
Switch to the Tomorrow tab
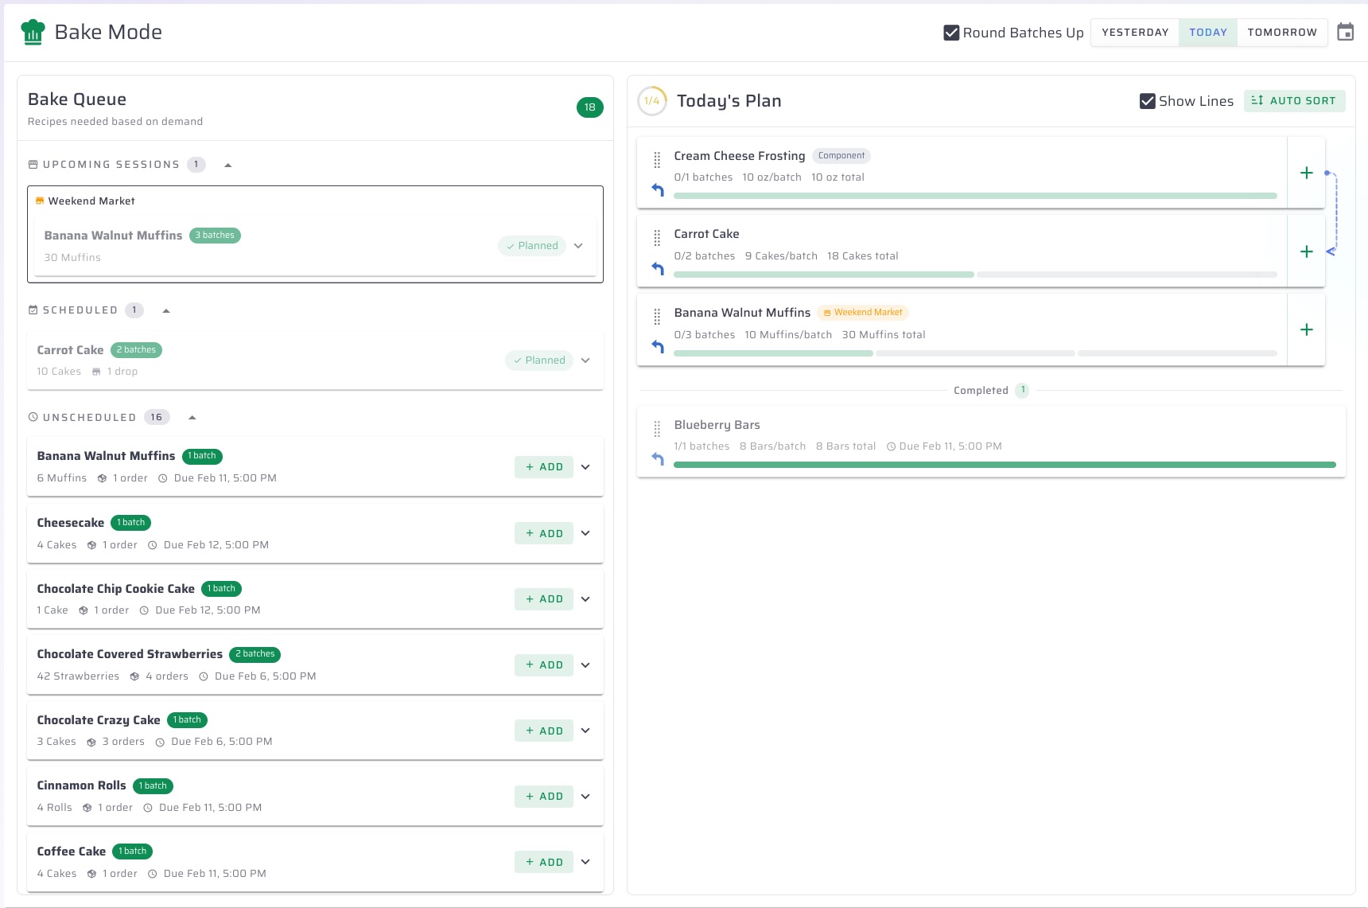click(x=1281, y=33)
